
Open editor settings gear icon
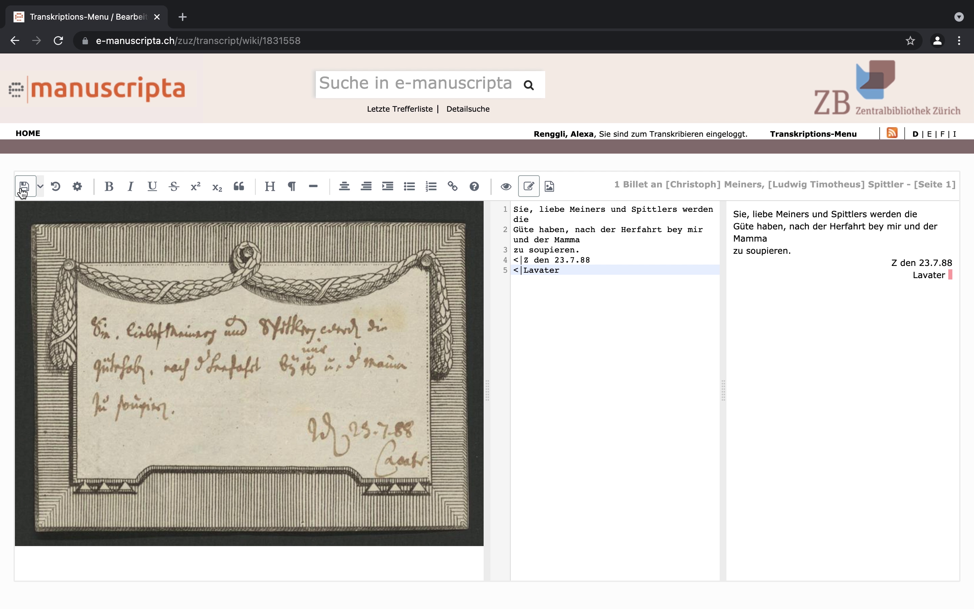(x=77, y=186)
